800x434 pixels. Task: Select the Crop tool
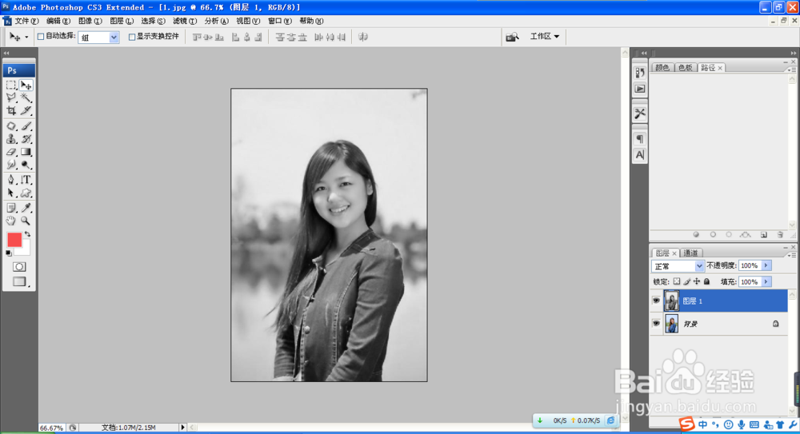pos(11,110)
